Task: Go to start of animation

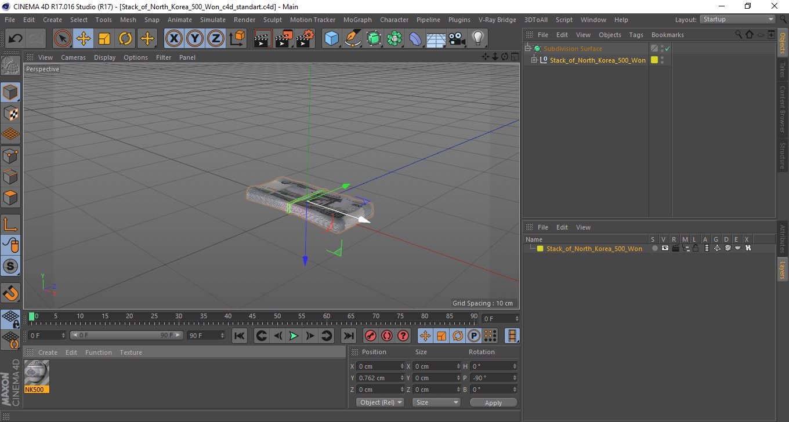Action: point(239,336)
